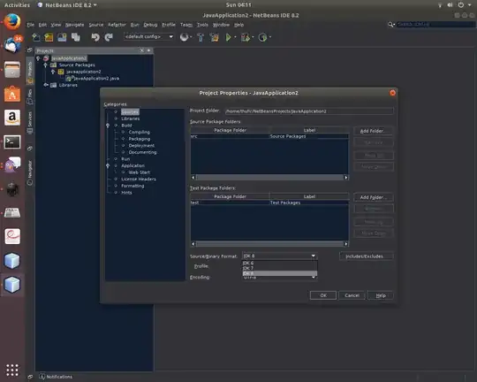Click the New Project toolbar icon
Screen dimensions: 477x382
tap(49, 37)
